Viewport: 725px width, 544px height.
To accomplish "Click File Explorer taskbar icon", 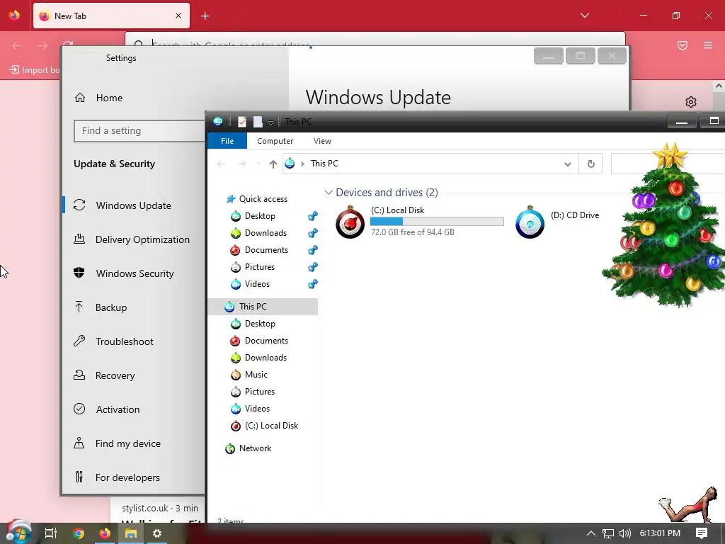I will coord(131,533).
